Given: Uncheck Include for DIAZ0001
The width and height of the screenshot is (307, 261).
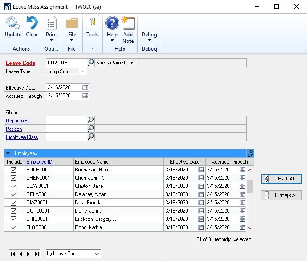Looking at the screenshot, I should coord(13,203).
